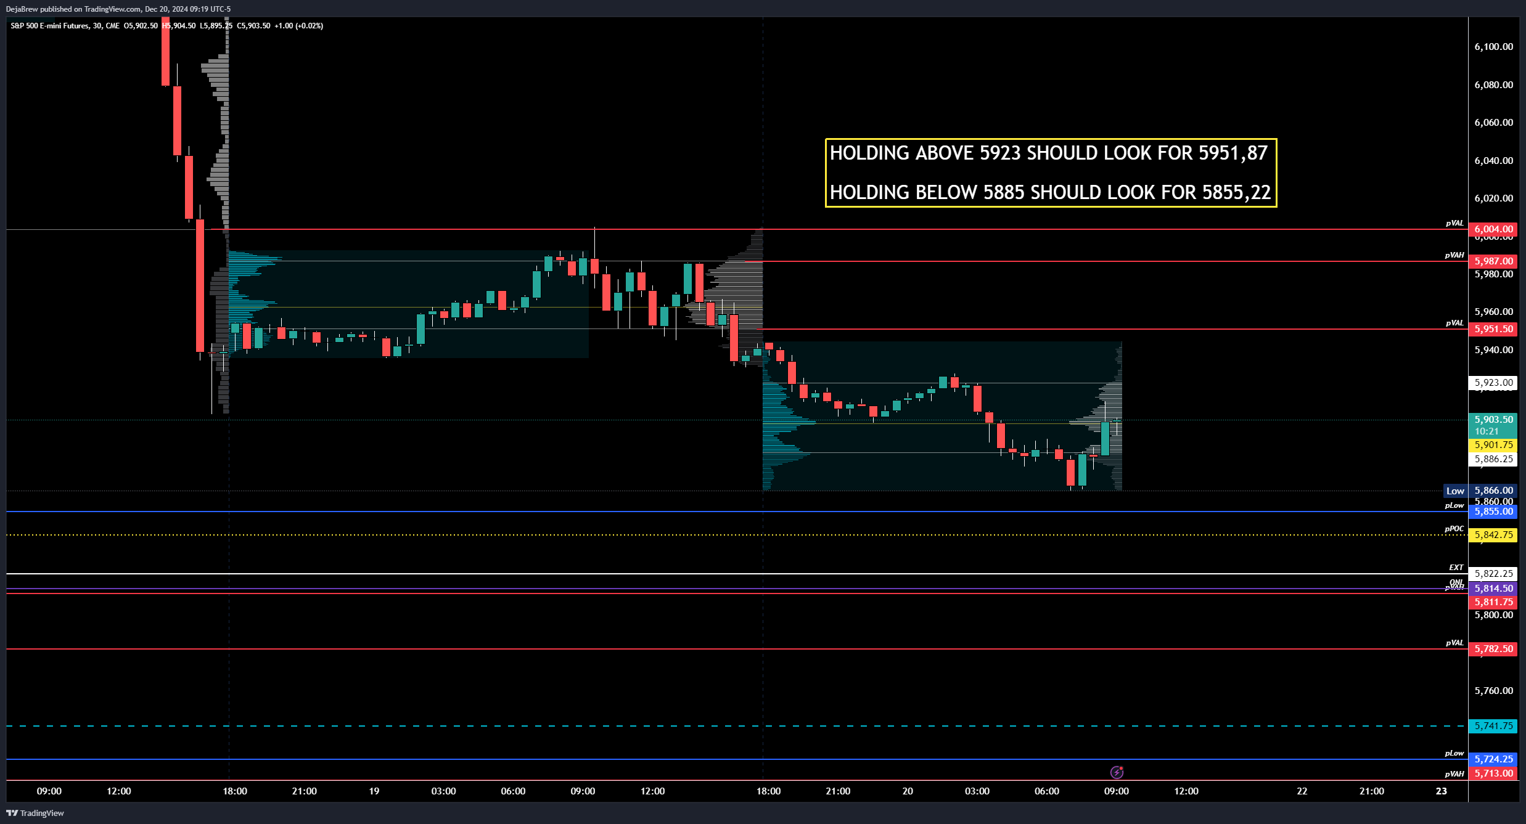Viewport: 1526px width, 824px height.
Task: Click the purple 5,814.50 ONL price label
Action: [x=1493, y=589]
